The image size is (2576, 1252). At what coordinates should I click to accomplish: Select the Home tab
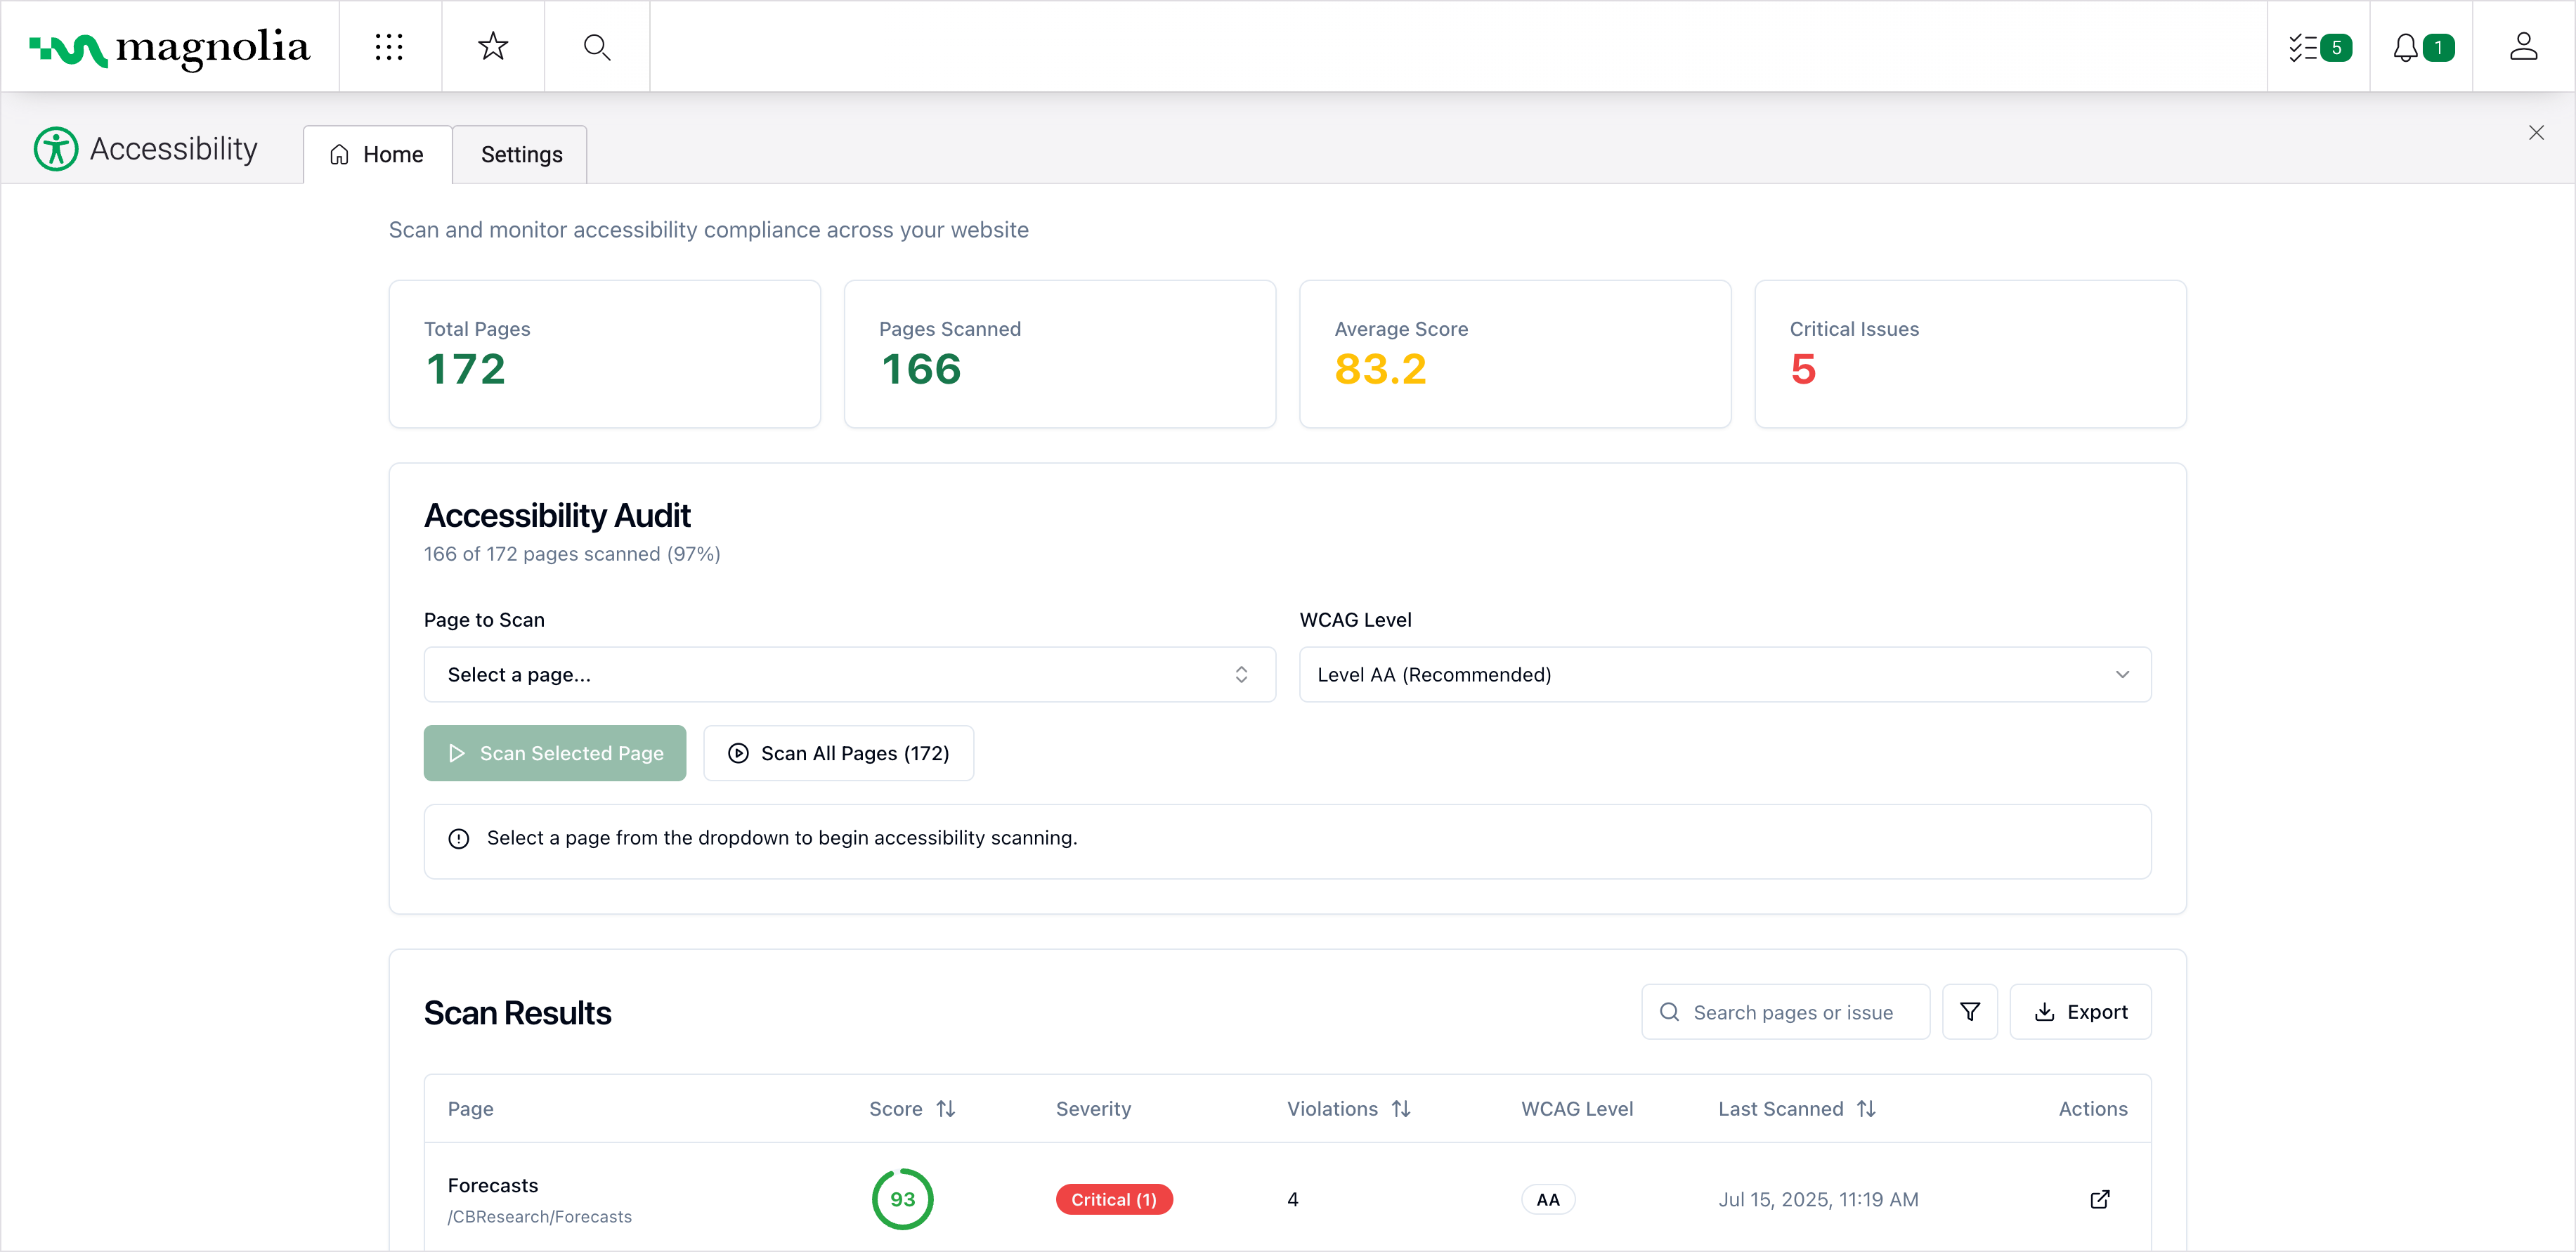[x=378, y=155]
